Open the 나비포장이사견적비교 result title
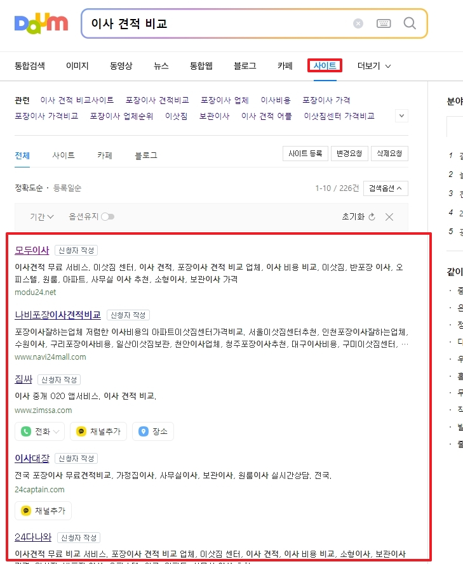463x564 pixels. click(58, 315)
